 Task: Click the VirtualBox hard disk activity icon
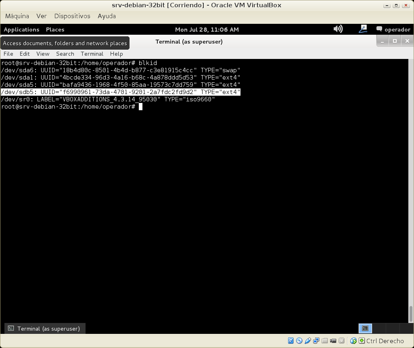coord(291,341)
